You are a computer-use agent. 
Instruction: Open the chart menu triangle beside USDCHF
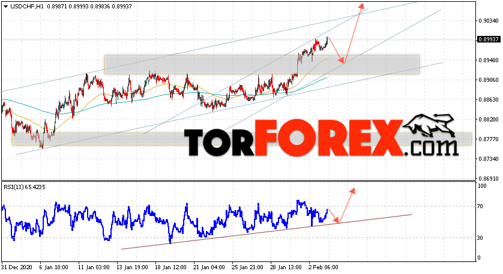click(5, 7)
